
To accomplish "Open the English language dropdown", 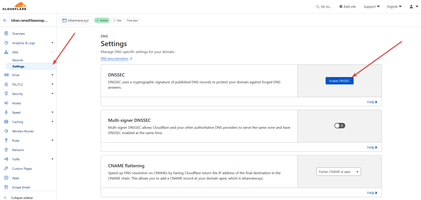I will coord(394,7).
